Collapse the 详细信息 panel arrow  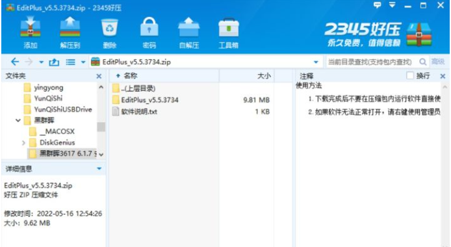[x=99, y=168]
